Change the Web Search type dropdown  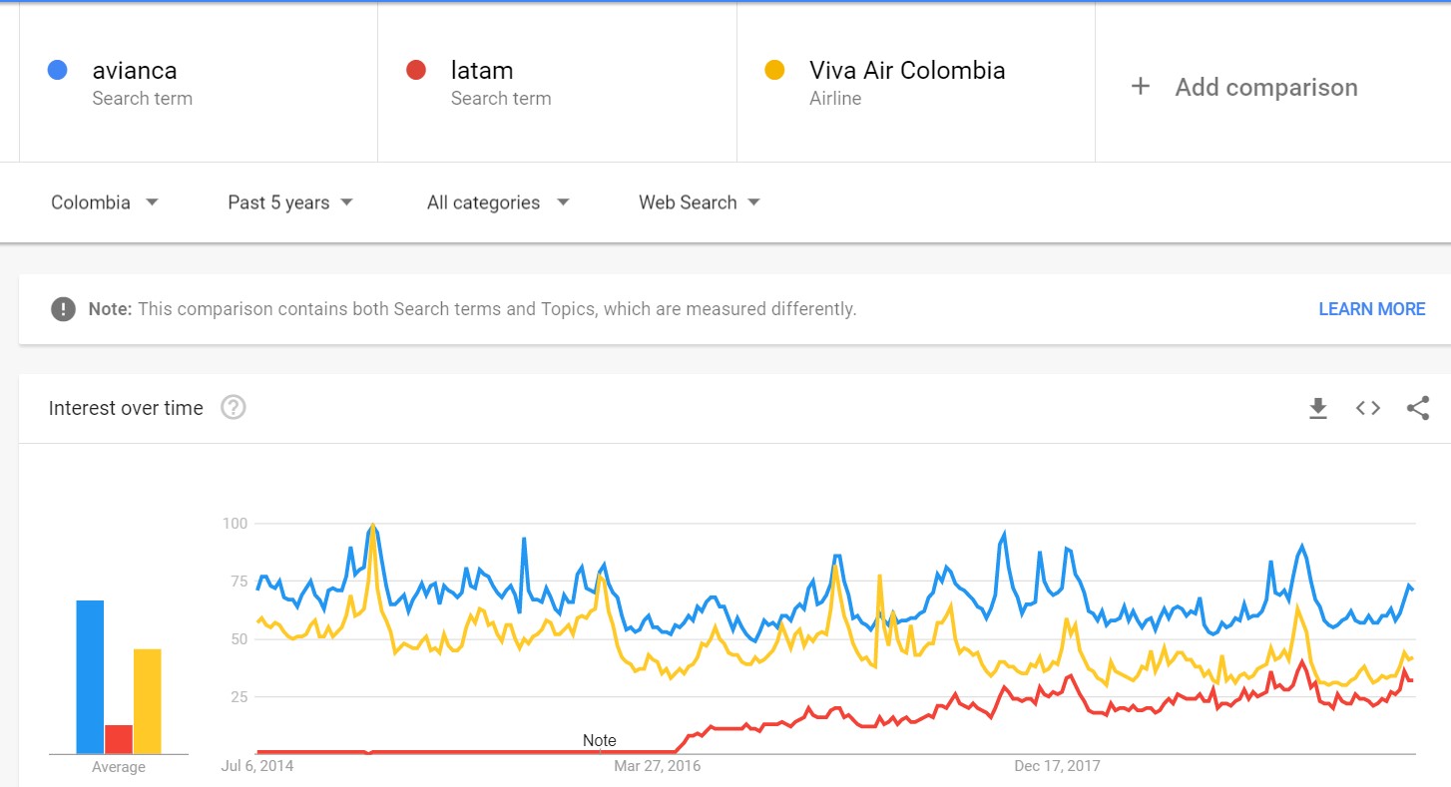click(699, 202)
